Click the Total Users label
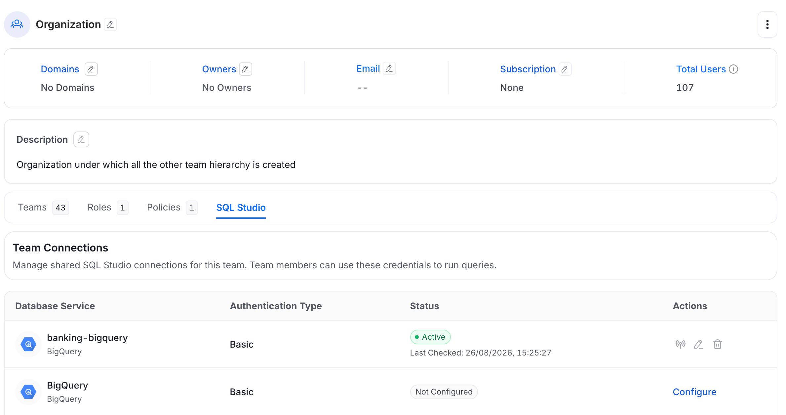Viewport: 786px width, 415px height. click(701, 69)
